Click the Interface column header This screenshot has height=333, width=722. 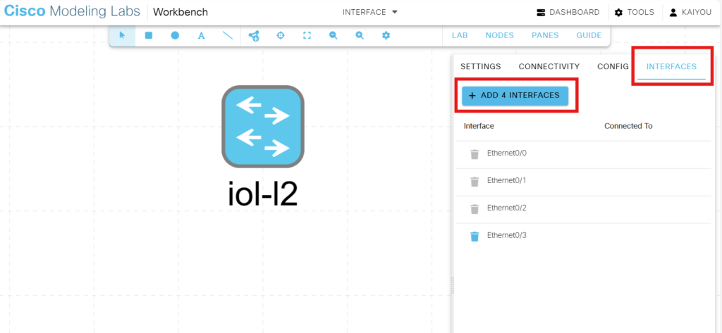tap(479, 126)
